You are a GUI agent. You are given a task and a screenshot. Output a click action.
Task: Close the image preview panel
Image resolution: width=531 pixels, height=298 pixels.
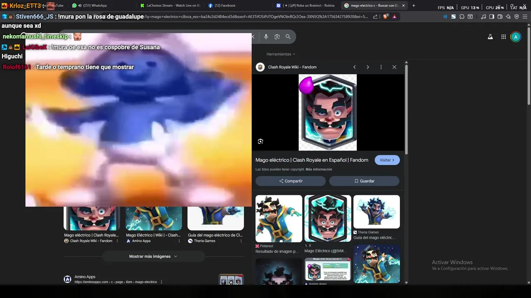pyautogui.click(x=394, y=67)
